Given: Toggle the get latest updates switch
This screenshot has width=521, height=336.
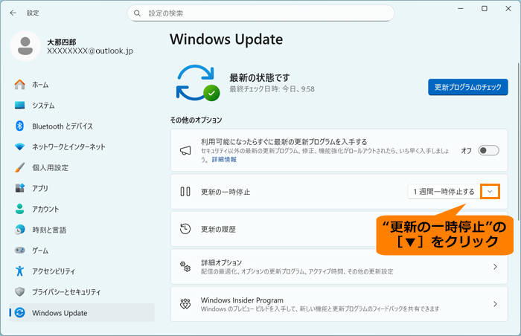Looking at the screenshot, I should pyautogui.click(x=488, y=150).
